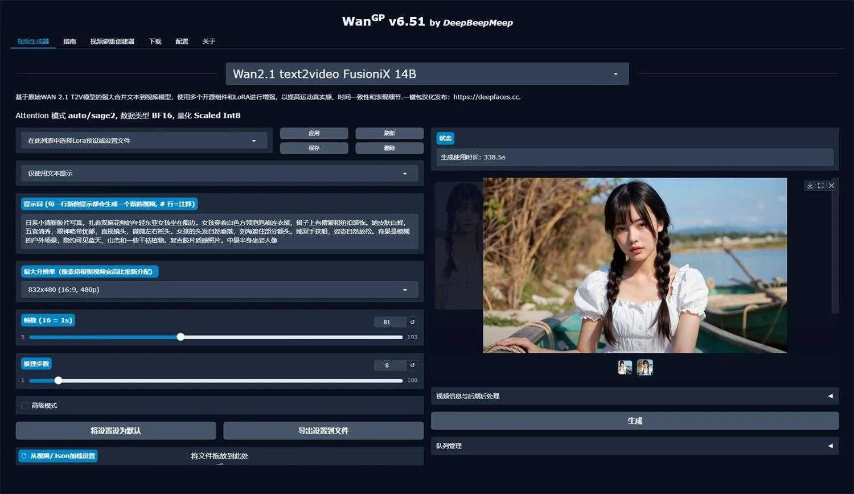The width and height of the screenshot is (854, 494).
Task: Click the 刷新 button
Action: 389,133
